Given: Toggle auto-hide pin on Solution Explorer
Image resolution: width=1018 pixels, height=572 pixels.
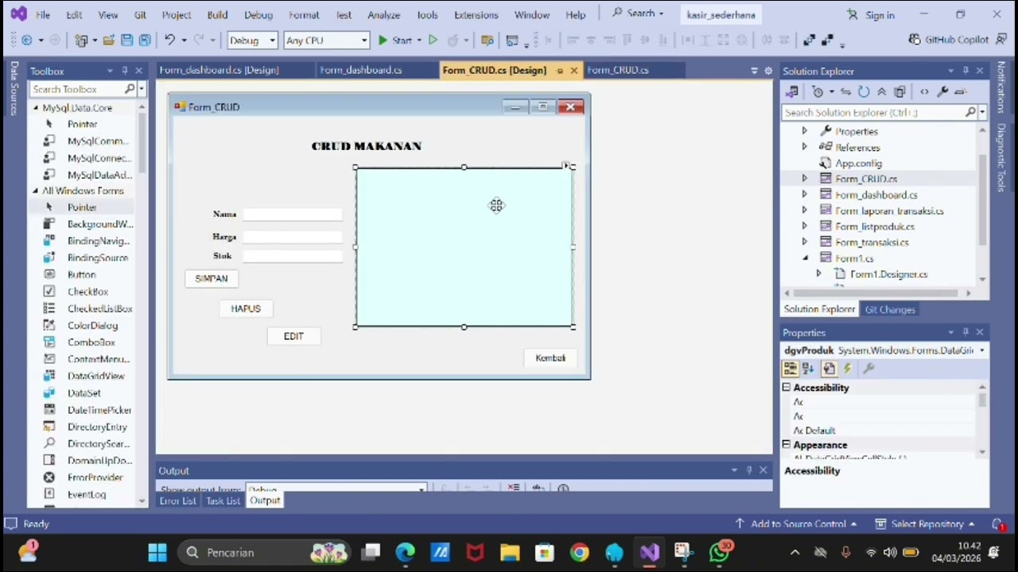Looking at the screenshot, I should (966, 71).
